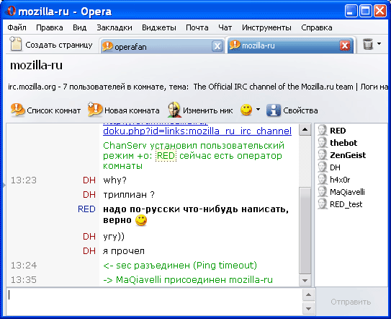
Task: Click the chat icon on mozilla-ru tab
Action: click(235, 45)
